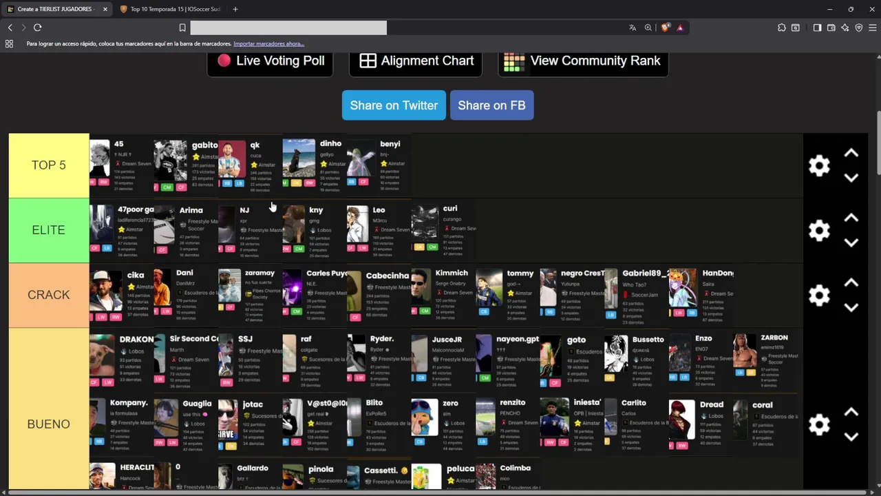
Task: Open settings gear for ELITE tier
Action: (819, 230)
